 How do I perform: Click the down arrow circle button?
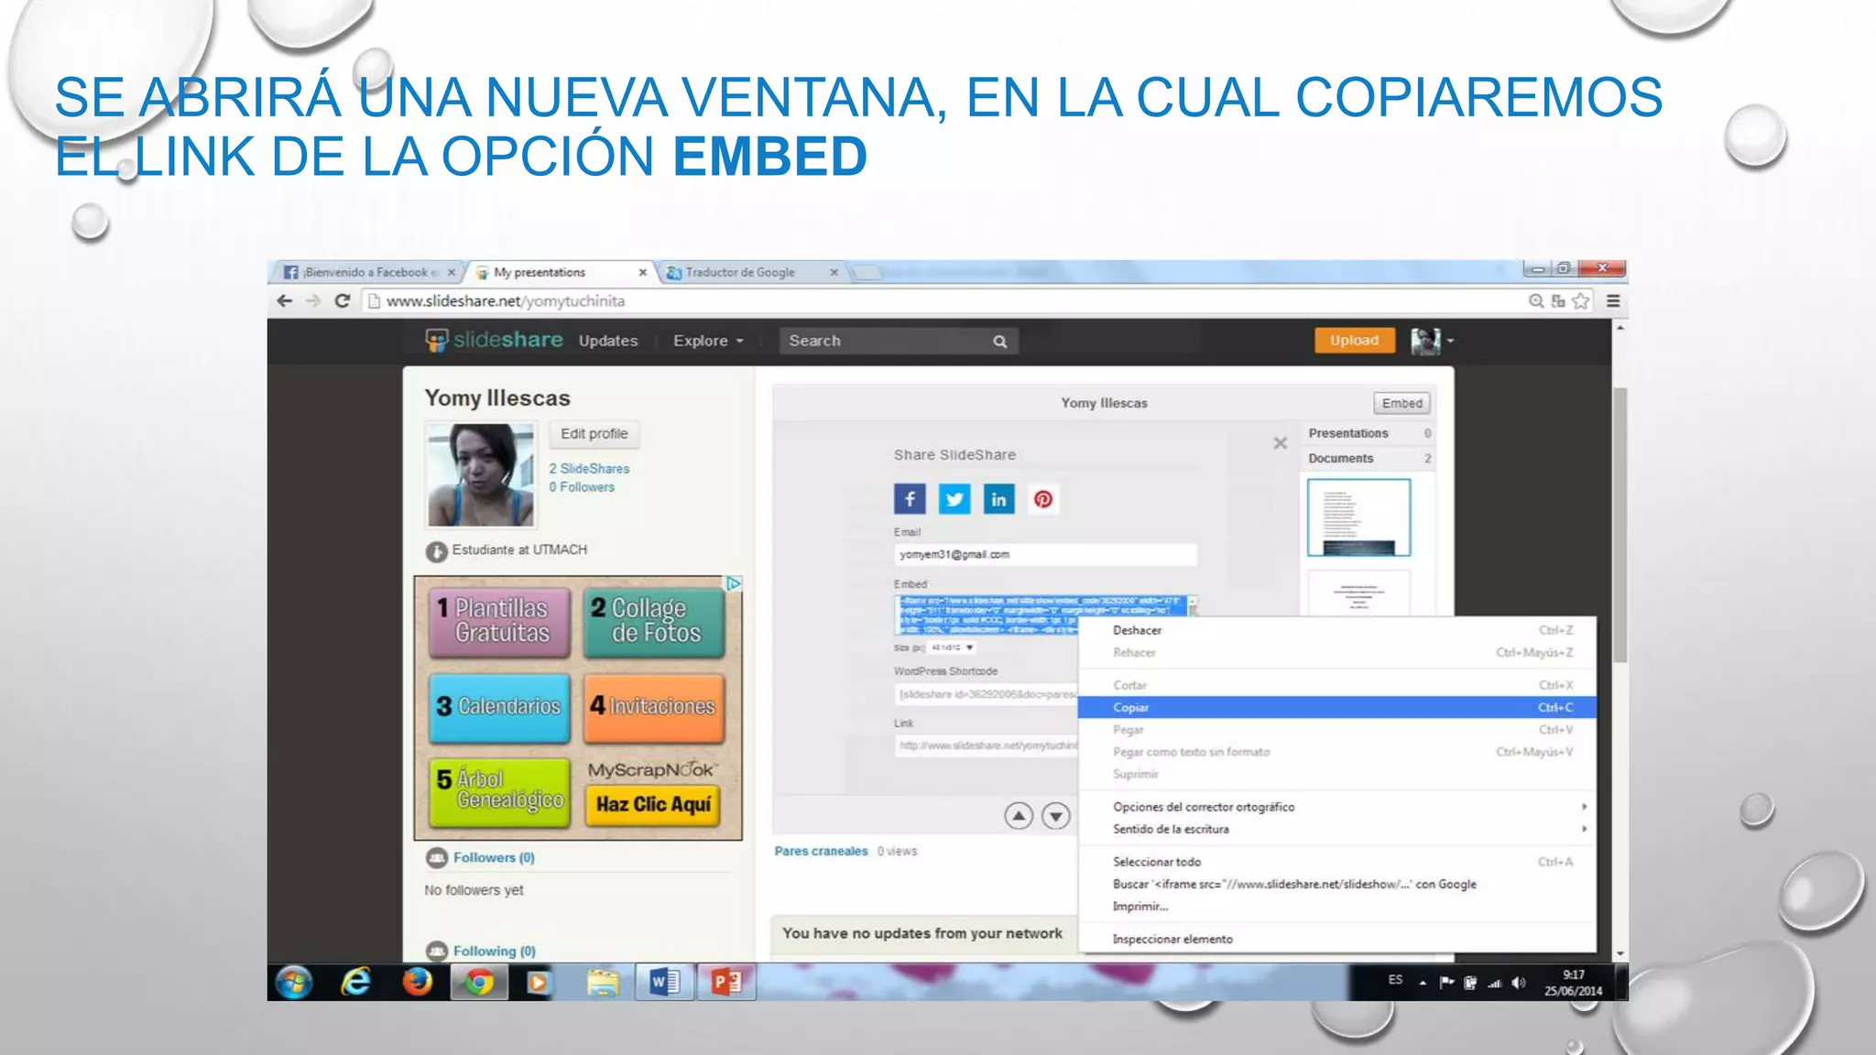[1056, 815]
